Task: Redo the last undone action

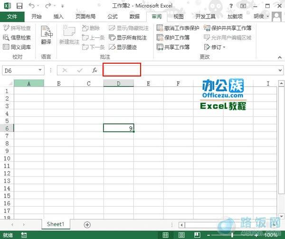Action: click(48, 6)
